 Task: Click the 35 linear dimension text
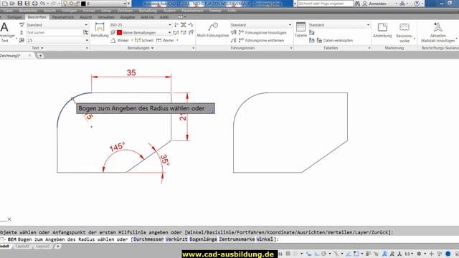(x=131, y=72)
